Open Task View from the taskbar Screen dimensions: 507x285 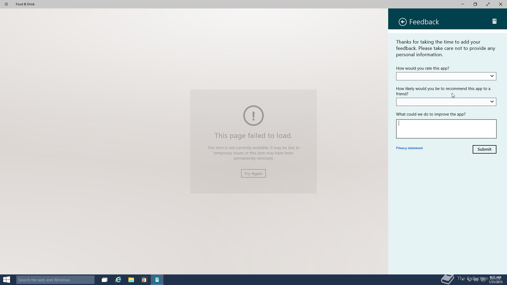(105, 280)
